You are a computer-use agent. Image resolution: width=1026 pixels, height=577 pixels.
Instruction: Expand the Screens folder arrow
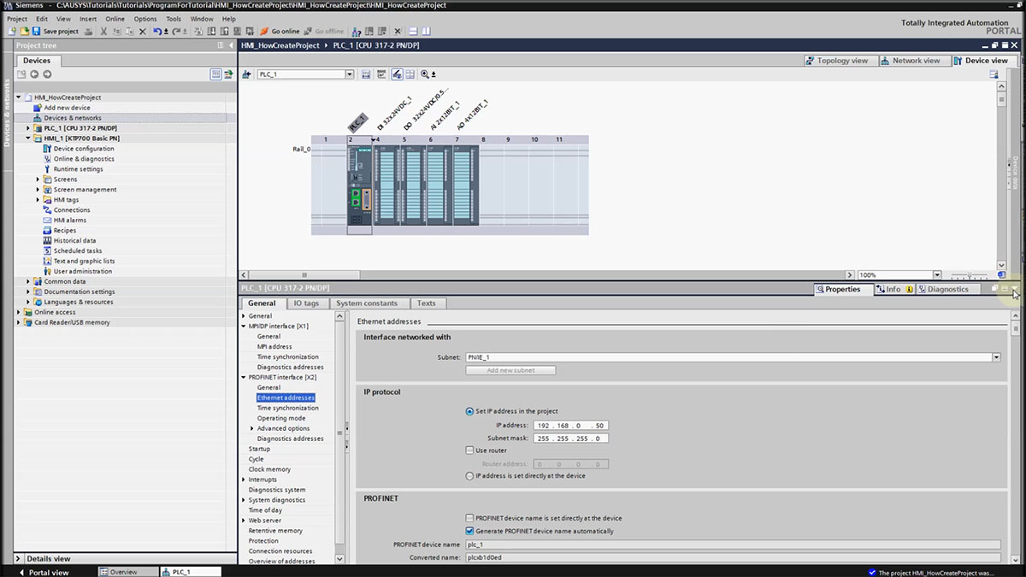pyautogui.click(x=38, y=180)
